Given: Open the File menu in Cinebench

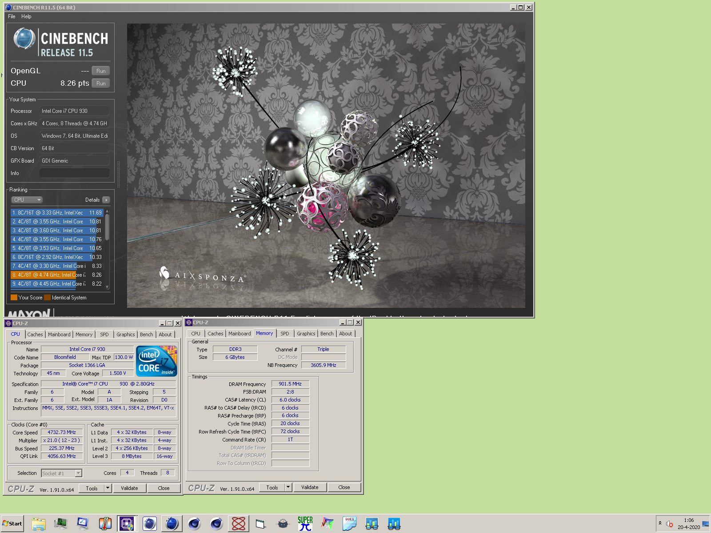Looking at the screenshot, I should coord(12,16).
